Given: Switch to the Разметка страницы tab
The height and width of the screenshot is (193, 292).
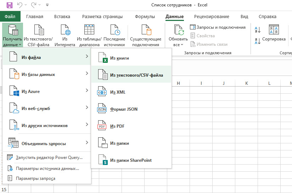Looking at the screenshot, I should [102, 17].
